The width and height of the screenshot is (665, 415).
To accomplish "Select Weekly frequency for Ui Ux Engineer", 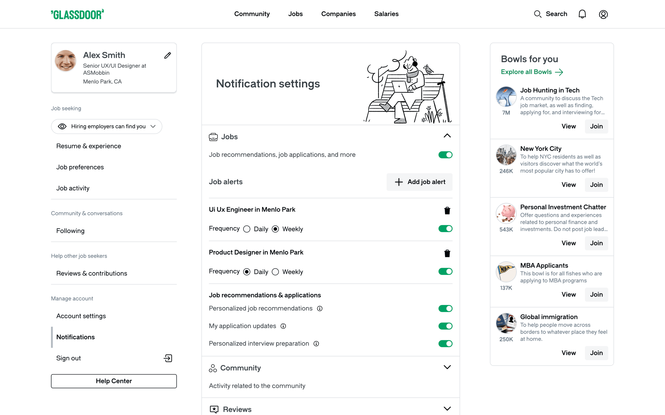I will coord(275,229).
